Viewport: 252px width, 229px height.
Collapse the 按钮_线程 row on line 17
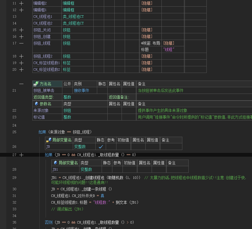coord(21,43)
